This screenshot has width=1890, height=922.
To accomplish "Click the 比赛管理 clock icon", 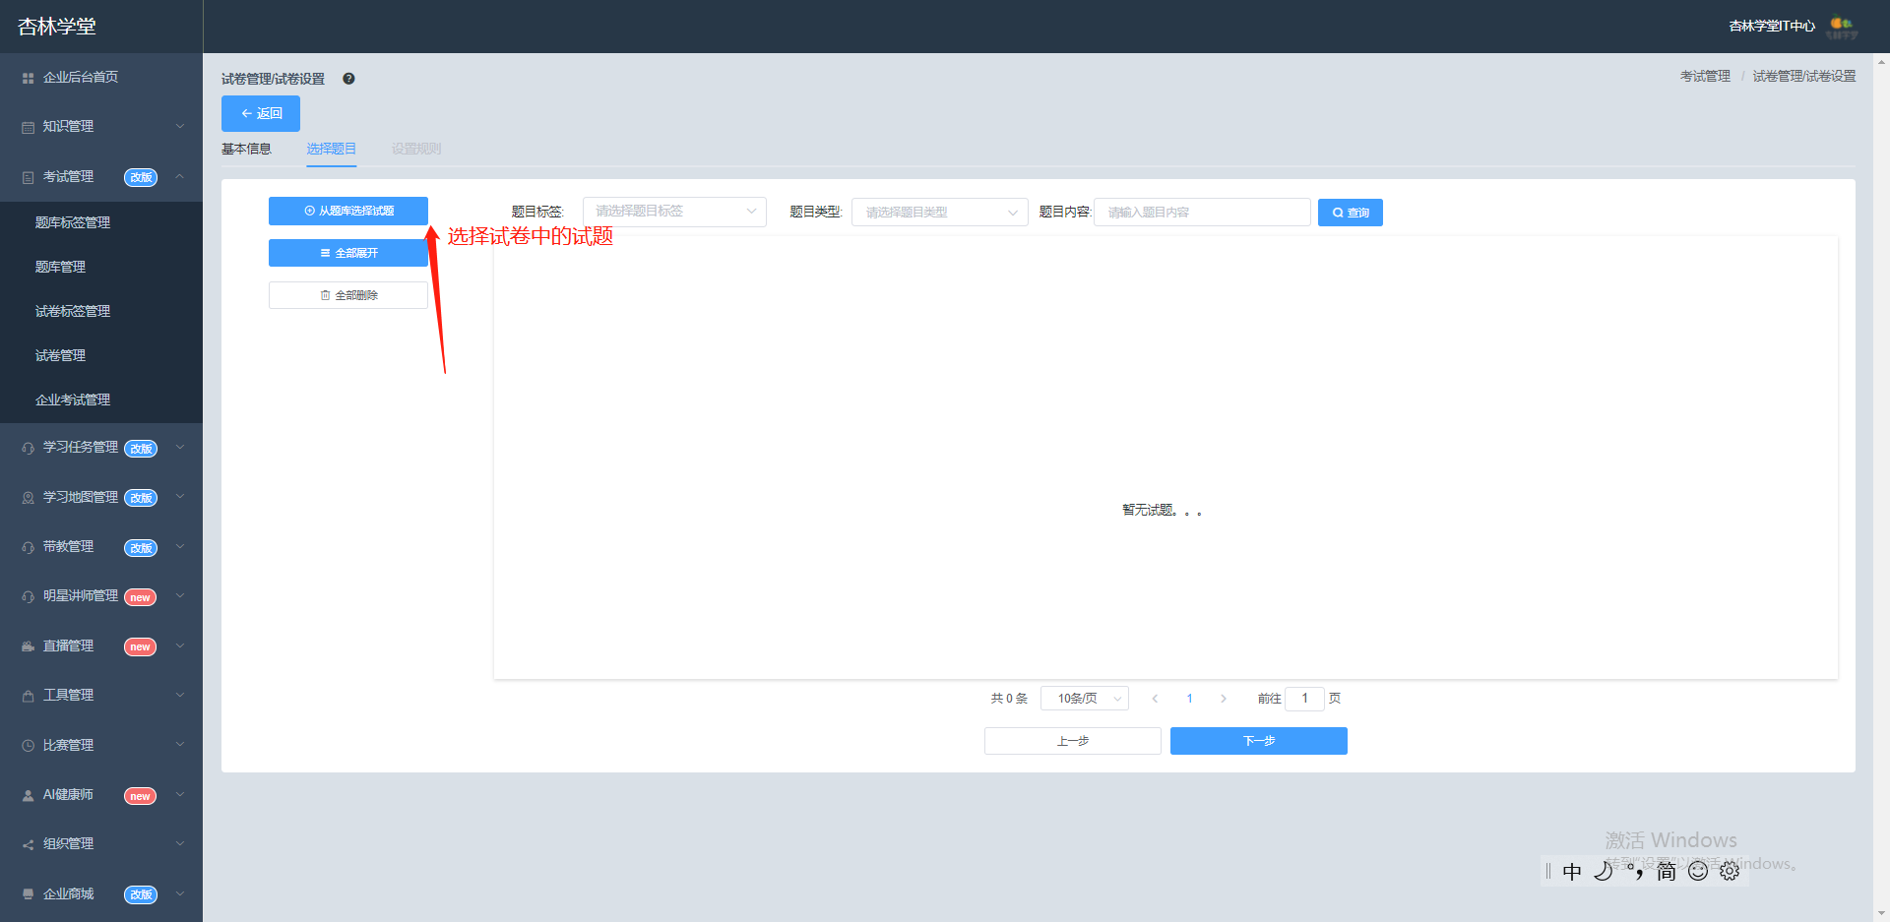I will coord(28,746).
